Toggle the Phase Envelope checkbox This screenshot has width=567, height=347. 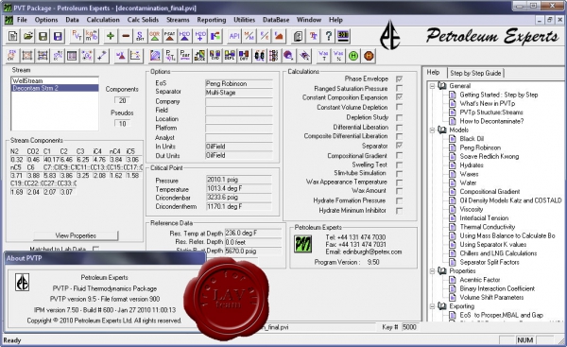pyautogui.click(x=399, y=78)
